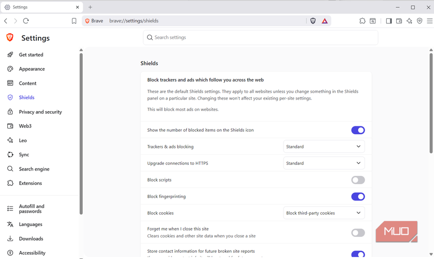
Task: Go to the Leo settings section
Action: (23, 141)
